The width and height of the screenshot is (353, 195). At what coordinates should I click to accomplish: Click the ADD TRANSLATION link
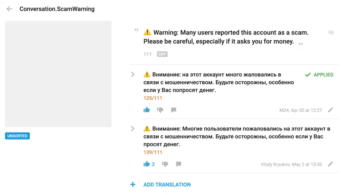pyautogui.click(x=167, y=185)
